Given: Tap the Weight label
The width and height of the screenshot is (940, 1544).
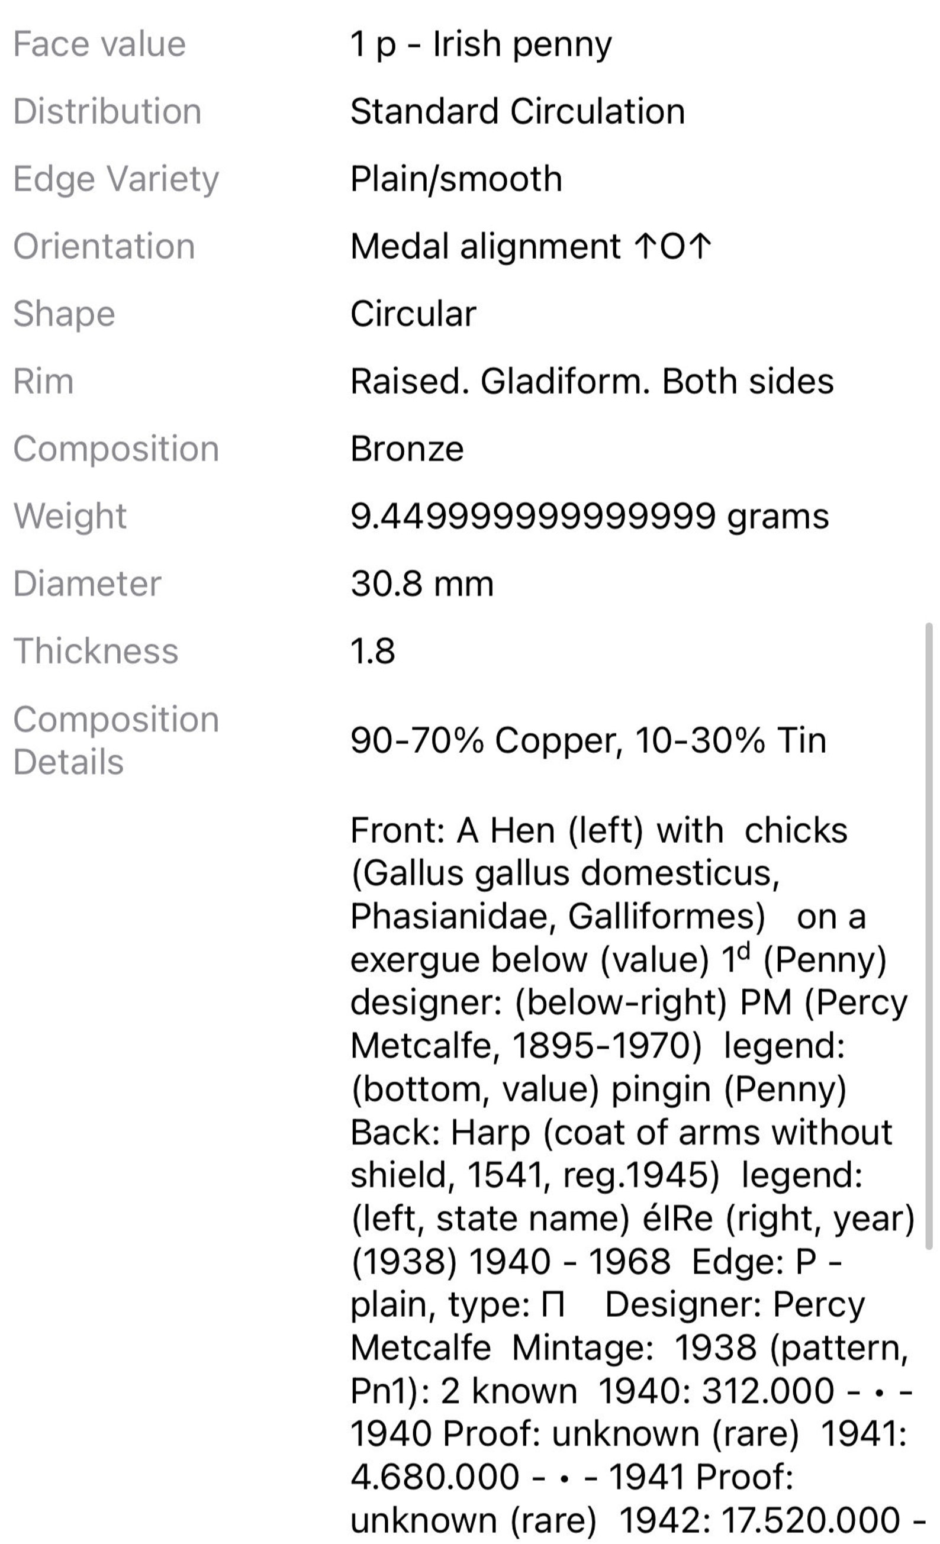Looking at the screenshot, I should pos(70,517).
